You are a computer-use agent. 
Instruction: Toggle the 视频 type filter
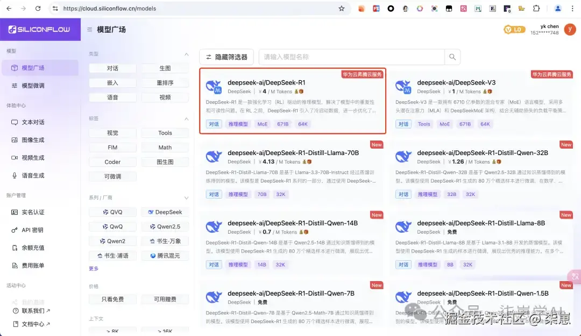pyautogui.click(x=165, y=97)
